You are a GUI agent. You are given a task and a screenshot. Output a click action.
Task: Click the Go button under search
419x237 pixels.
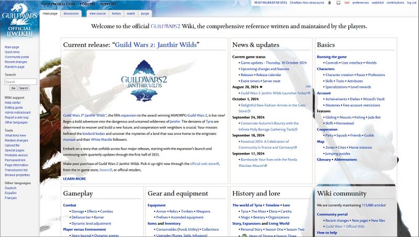(x=14, y=88)
